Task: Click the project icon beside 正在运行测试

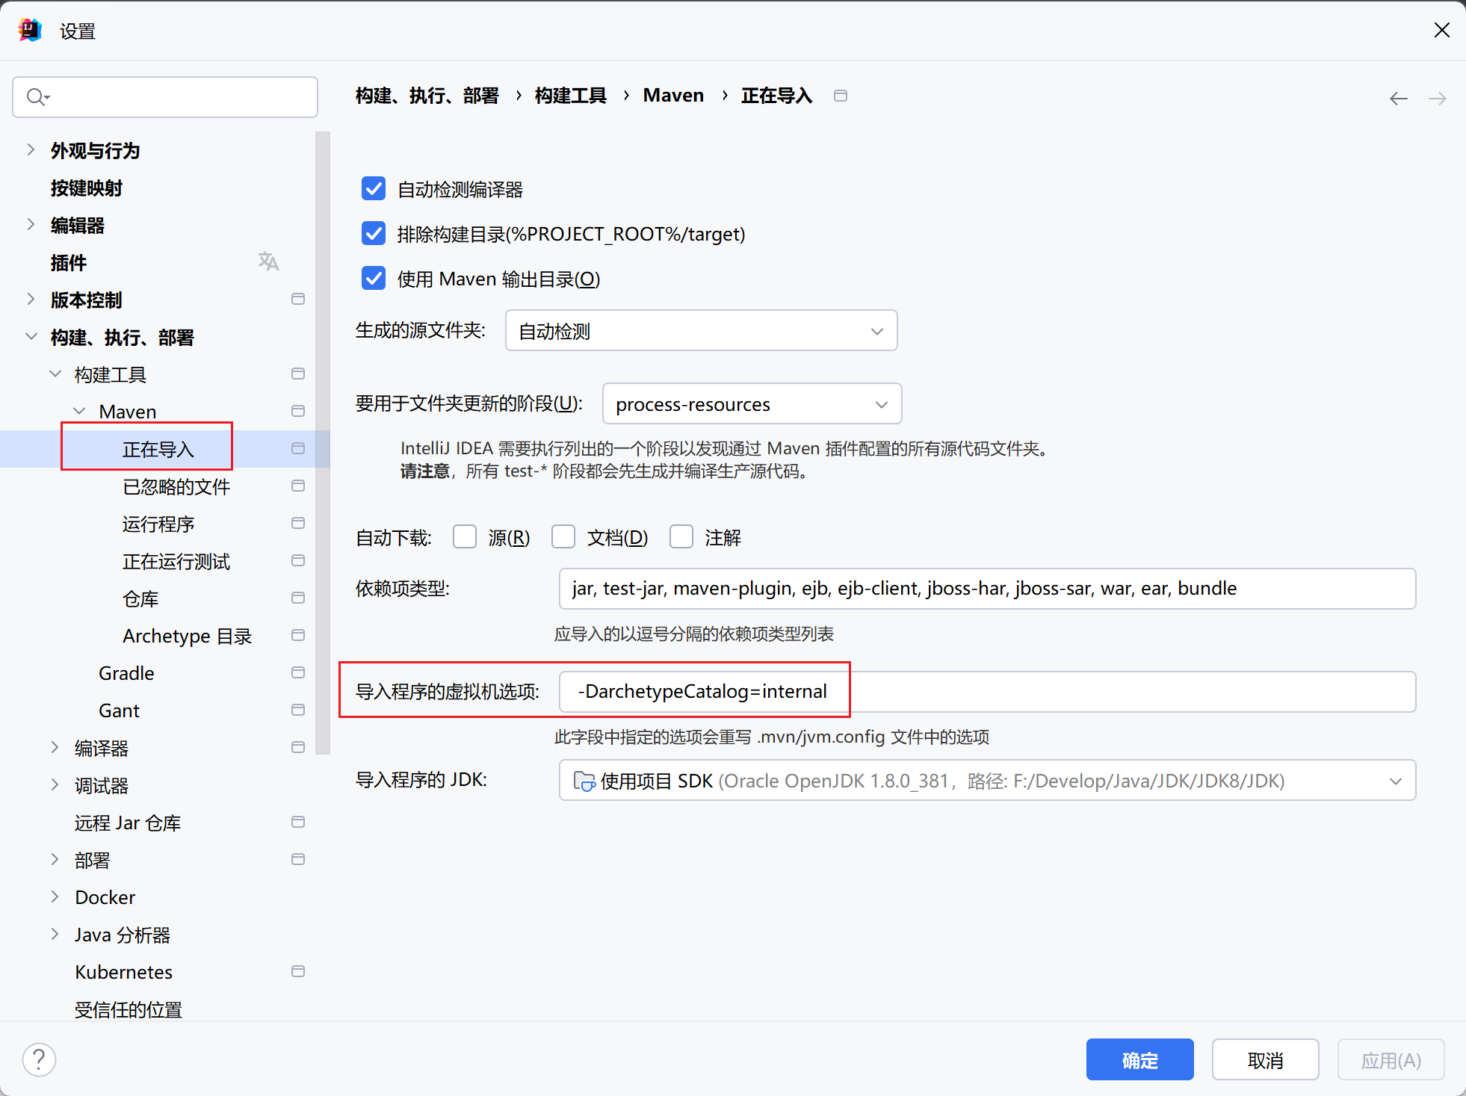Action: (x=298, y=560)
